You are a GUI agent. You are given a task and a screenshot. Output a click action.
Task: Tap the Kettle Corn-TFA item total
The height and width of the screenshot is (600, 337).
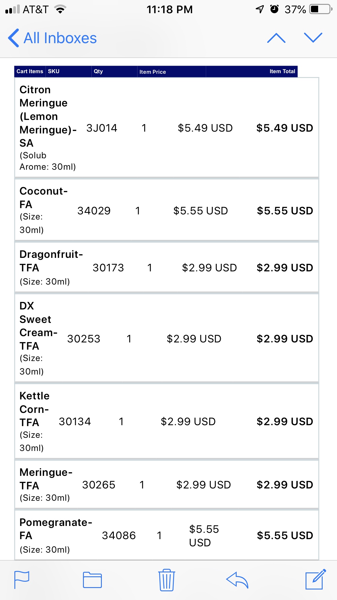coord(285,422)
